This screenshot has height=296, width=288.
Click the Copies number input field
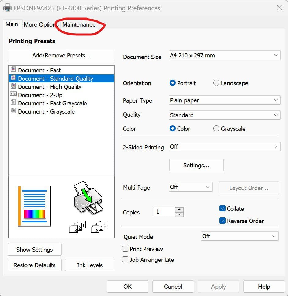pos(164,212)
